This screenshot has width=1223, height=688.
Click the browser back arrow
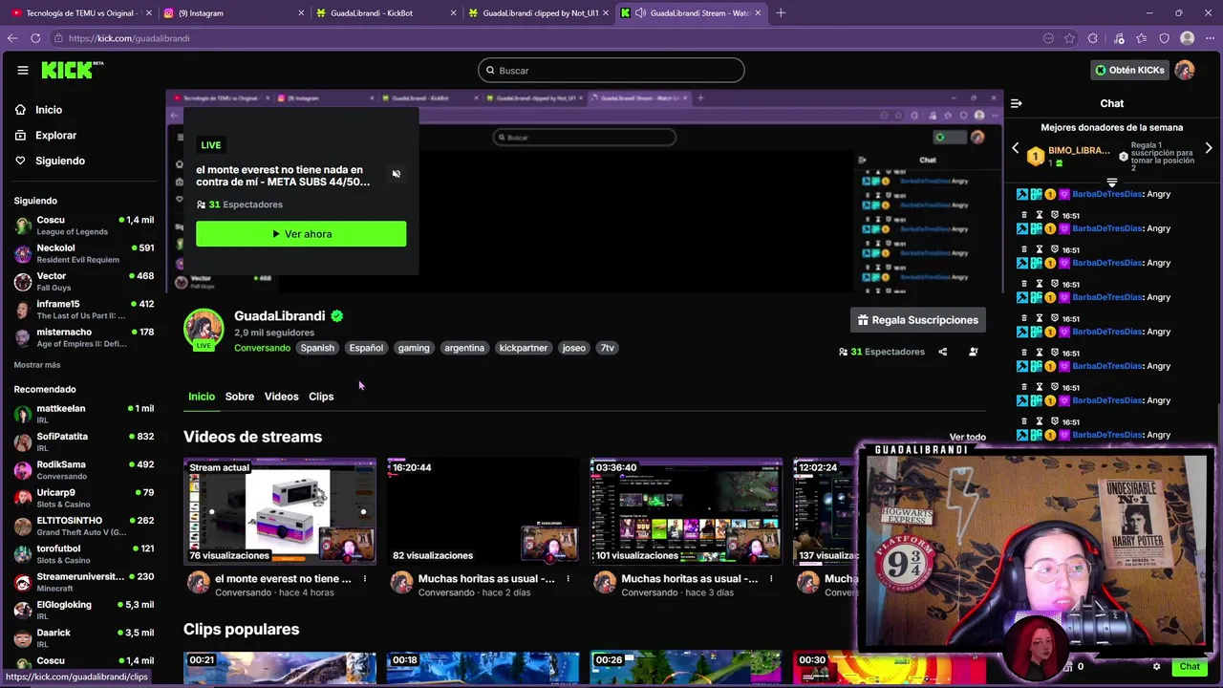pos(12,38)
